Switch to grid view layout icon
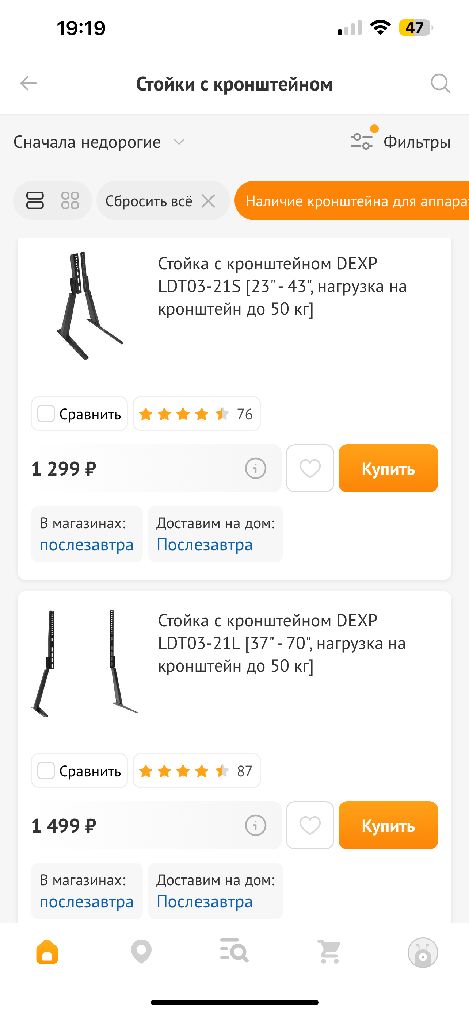 [70, 200]
